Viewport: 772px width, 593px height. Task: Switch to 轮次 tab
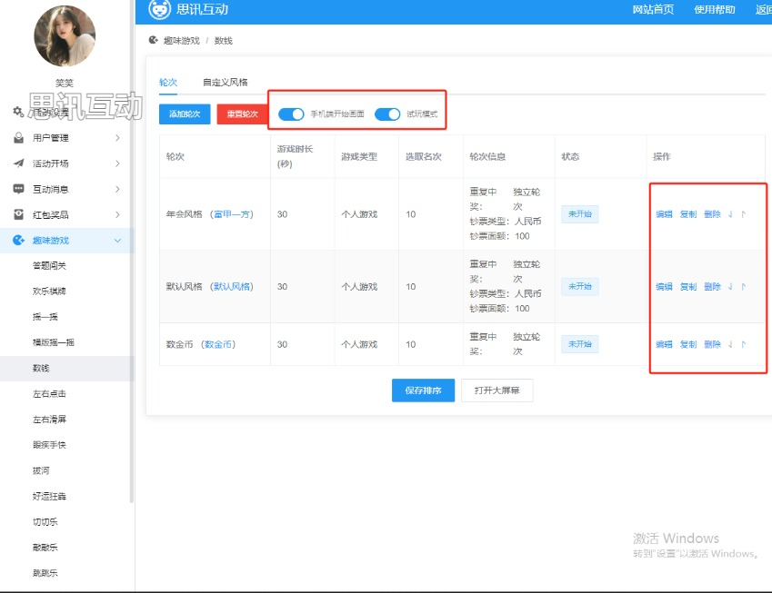[168, 82]
